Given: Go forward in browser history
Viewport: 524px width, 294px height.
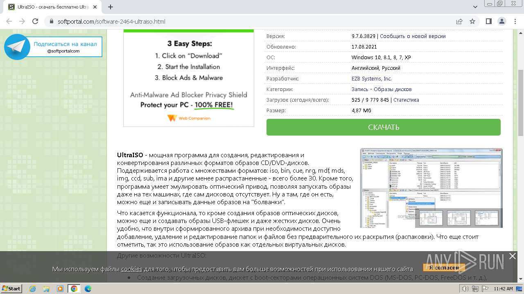Looking at the screenshot, I should click(x=22, y=21).
